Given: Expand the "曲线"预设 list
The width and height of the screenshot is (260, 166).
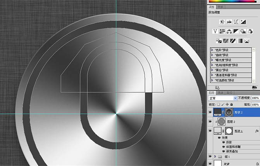Looking at the screenshot, I should click(212, 55).
